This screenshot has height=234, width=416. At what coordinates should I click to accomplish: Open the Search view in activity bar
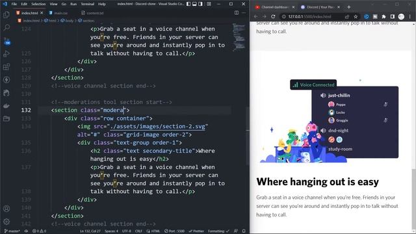point(6,27)
